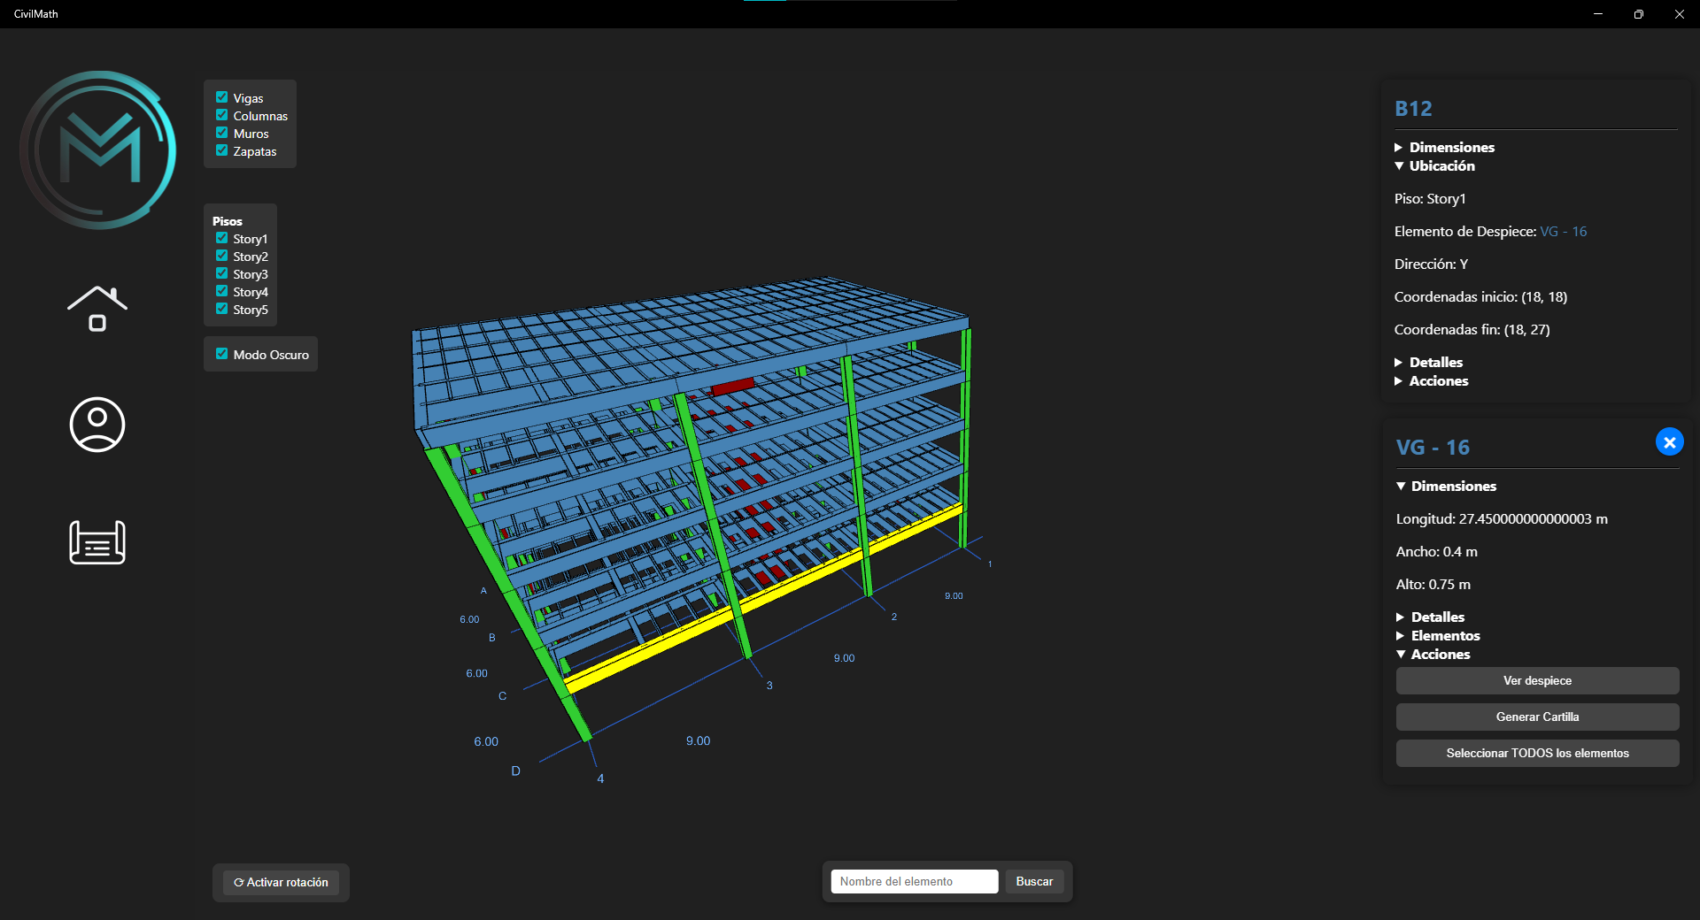Hide the Story1 floor
This screenshot has width=1700, height=920.
(x=222, y=238)
